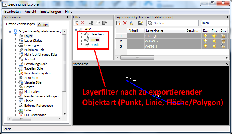Open Hilfe menu
This screenshot has width=232, height=134.
click(69, 12)
